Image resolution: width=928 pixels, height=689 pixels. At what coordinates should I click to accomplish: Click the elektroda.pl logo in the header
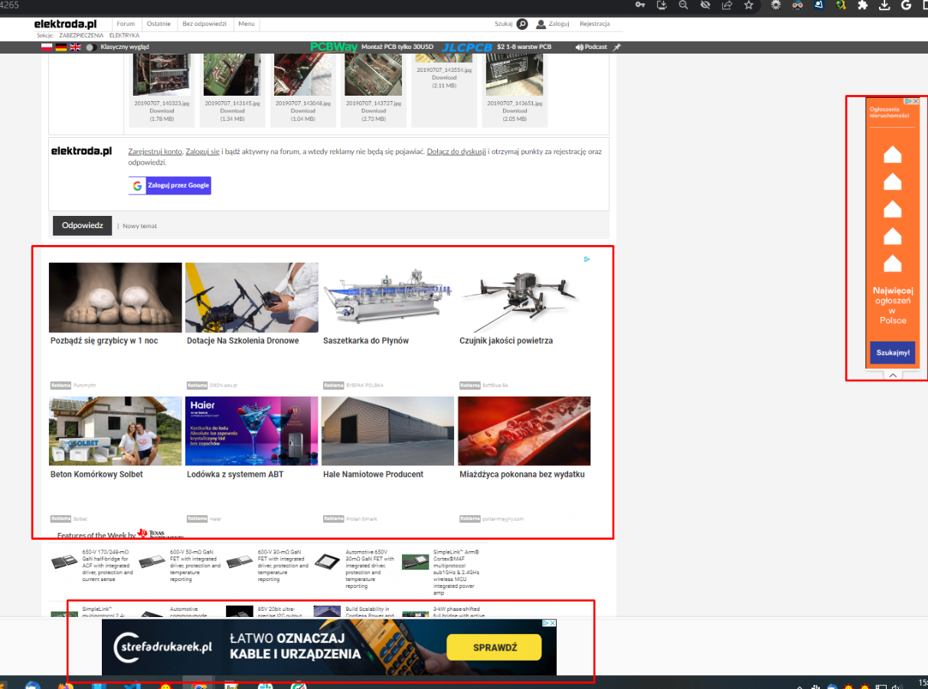(x=65, y=24)
